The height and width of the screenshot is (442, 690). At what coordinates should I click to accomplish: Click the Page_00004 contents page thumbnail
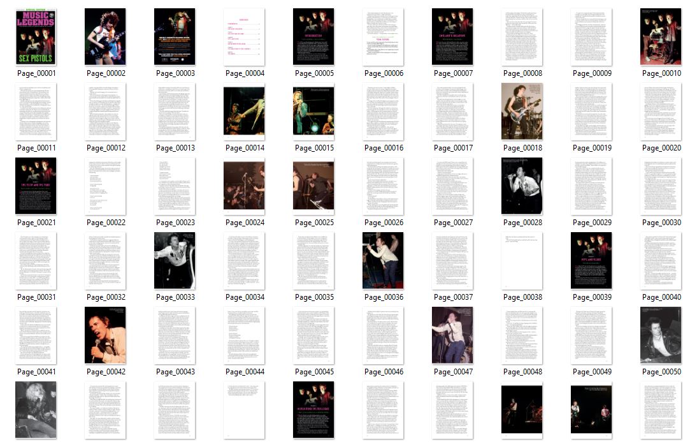click(x=244, y=37)
